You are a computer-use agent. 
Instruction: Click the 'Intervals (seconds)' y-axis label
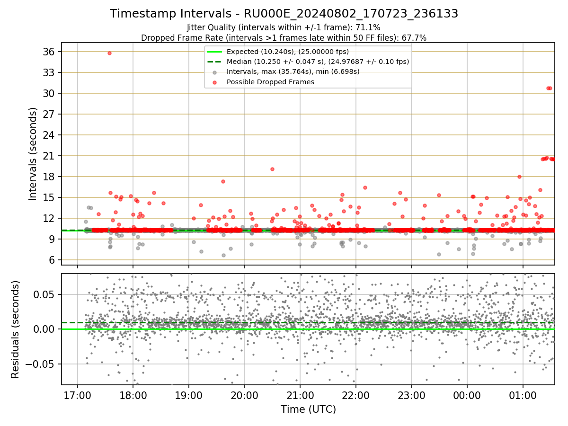click(33, 153)
